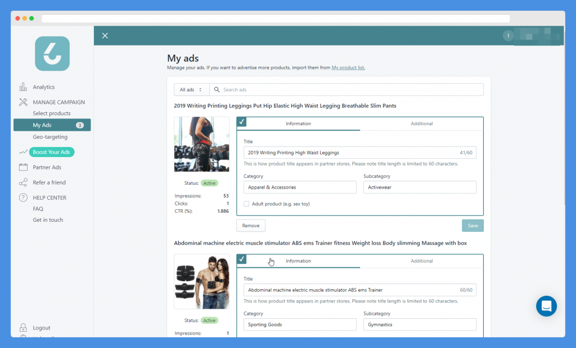Click the Partner Ads calendar icon
Viewport: 576px width, 348px height.
click(x=23, y=167)
